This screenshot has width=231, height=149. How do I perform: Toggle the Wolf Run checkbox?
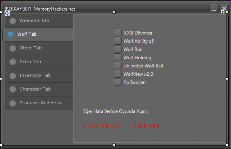(118, 49)
